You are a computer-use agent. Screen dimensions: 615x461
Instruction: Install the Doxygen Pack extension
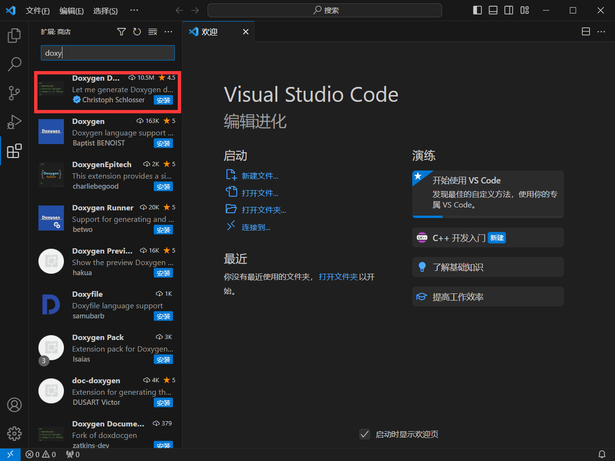click(x=163, y=360)
